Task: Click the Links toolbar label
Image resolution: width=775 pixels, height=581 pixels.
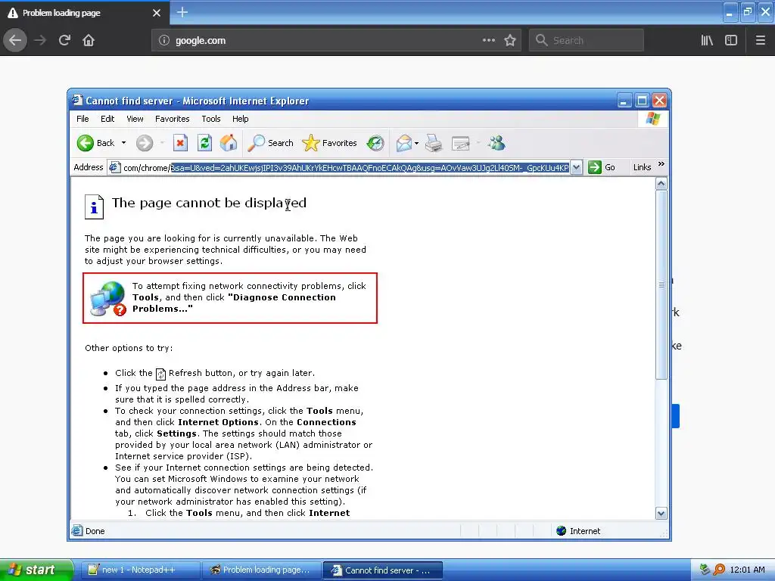Action: pos(642,167)
